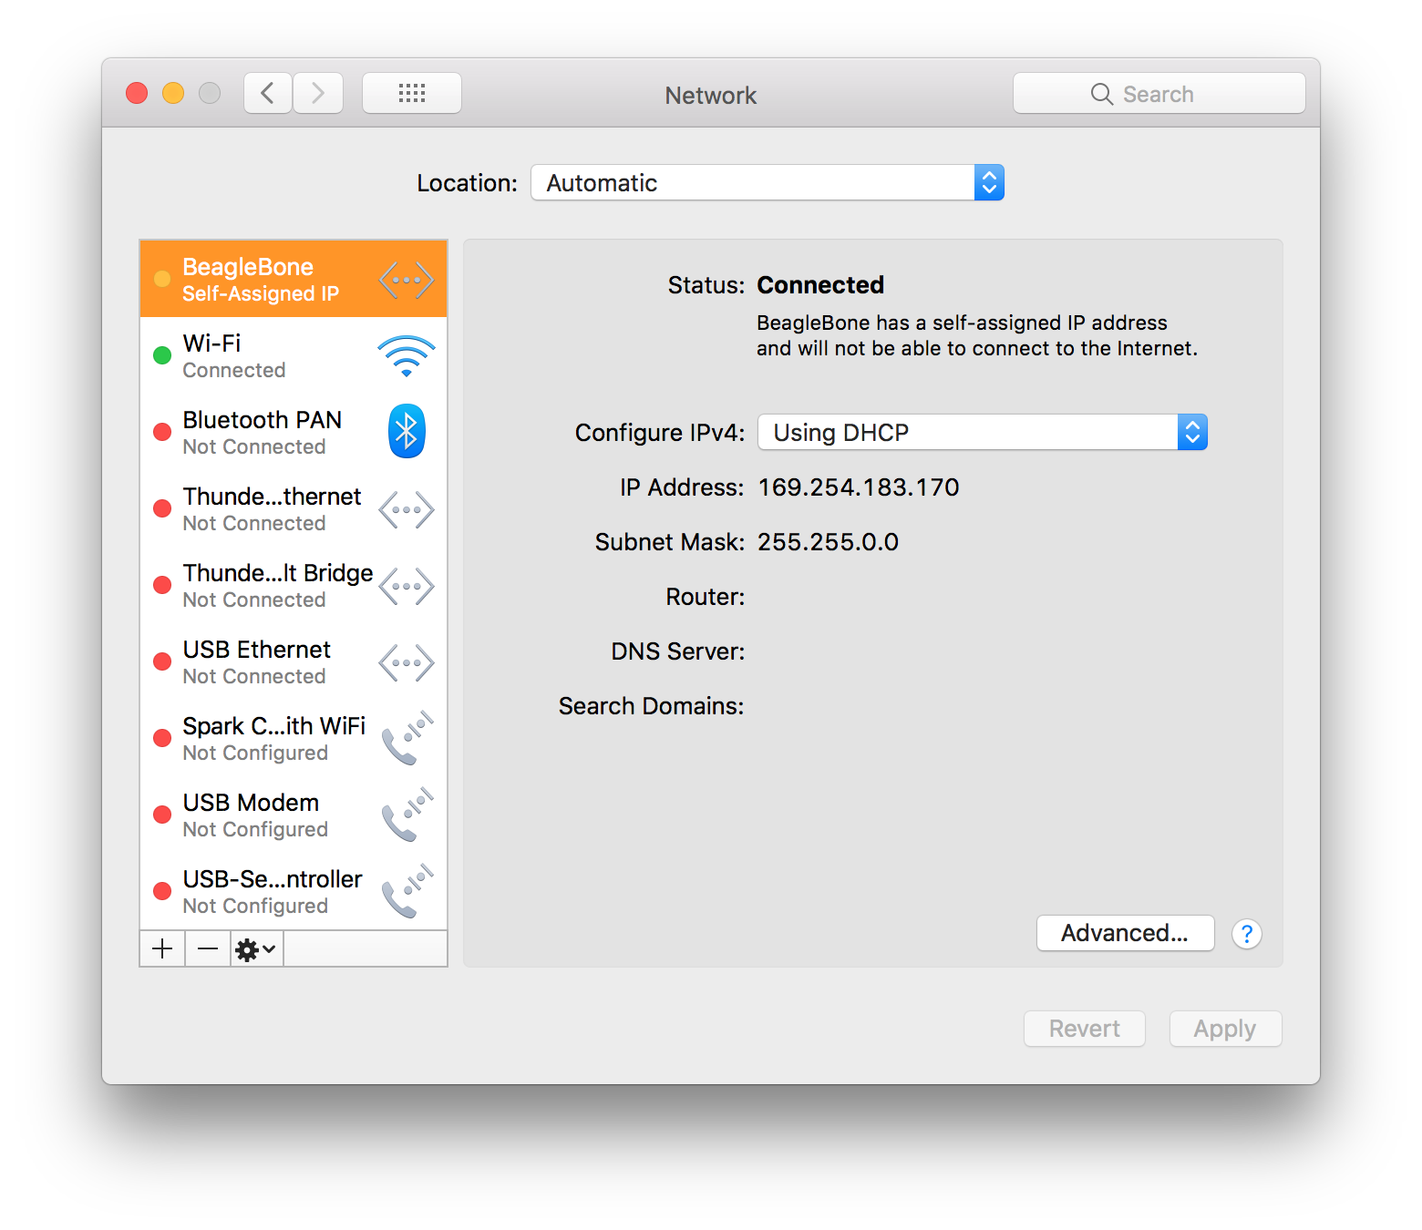Open the help question mark button
The image size is (1422, 1230).
[1246, 934]
